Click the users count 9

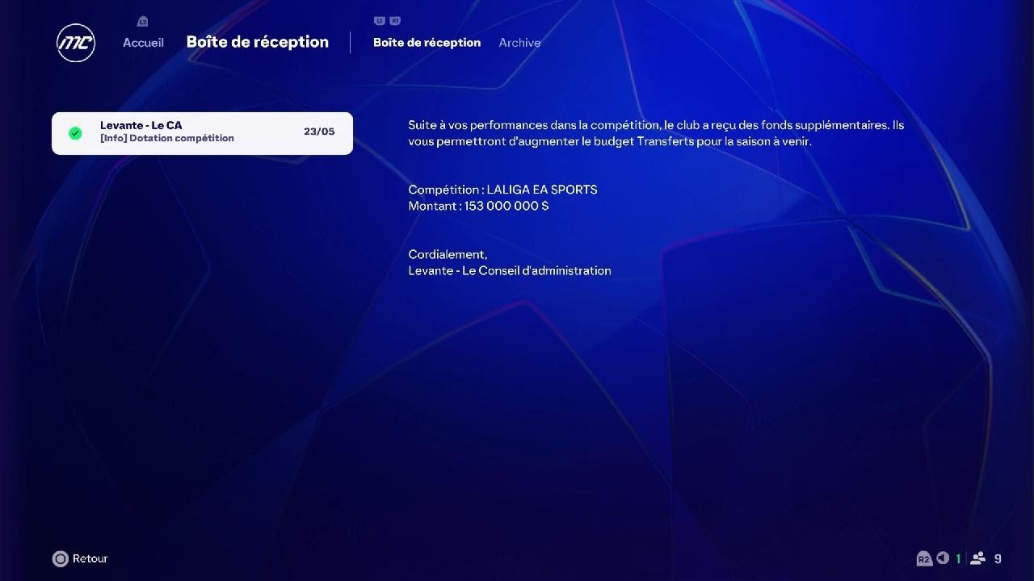(x=998, y=558)
